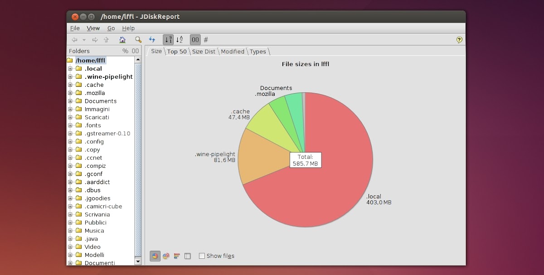Viewport: 544px width, 275px height.
Task: Click the Back navigation arrow
Action: pos(74,40)
